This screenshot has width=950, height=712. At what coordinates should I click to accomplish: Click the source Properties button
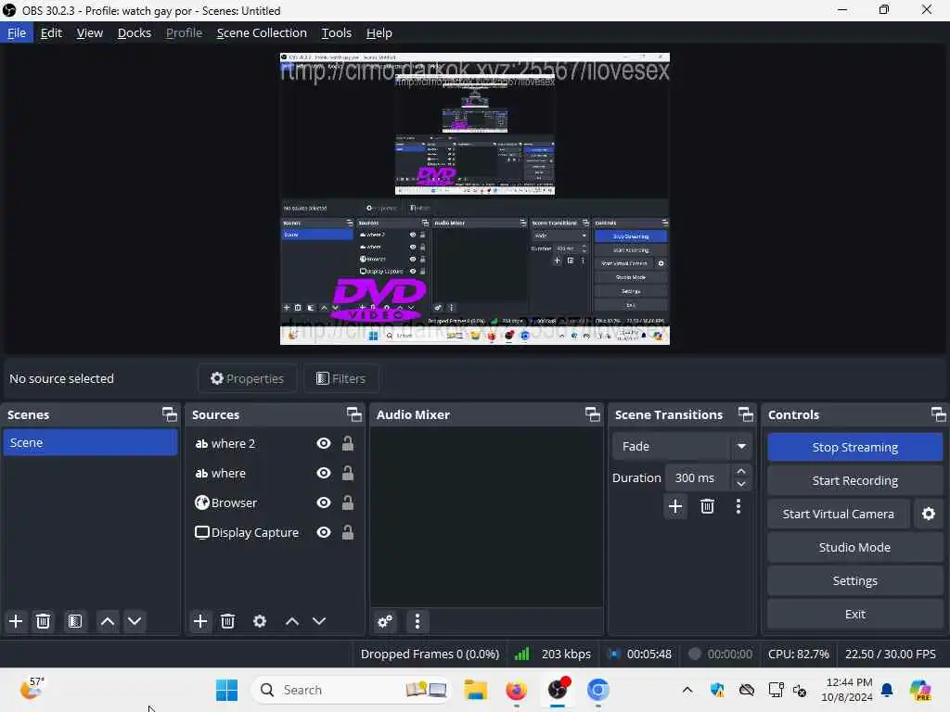(247, 378)
